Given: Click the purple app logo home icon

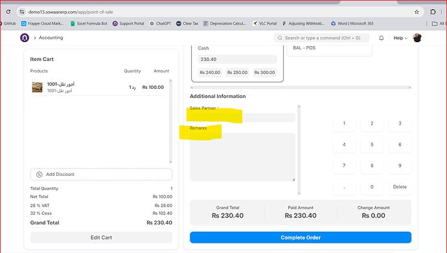Looking at the screenshot, I should pos(25,38).
